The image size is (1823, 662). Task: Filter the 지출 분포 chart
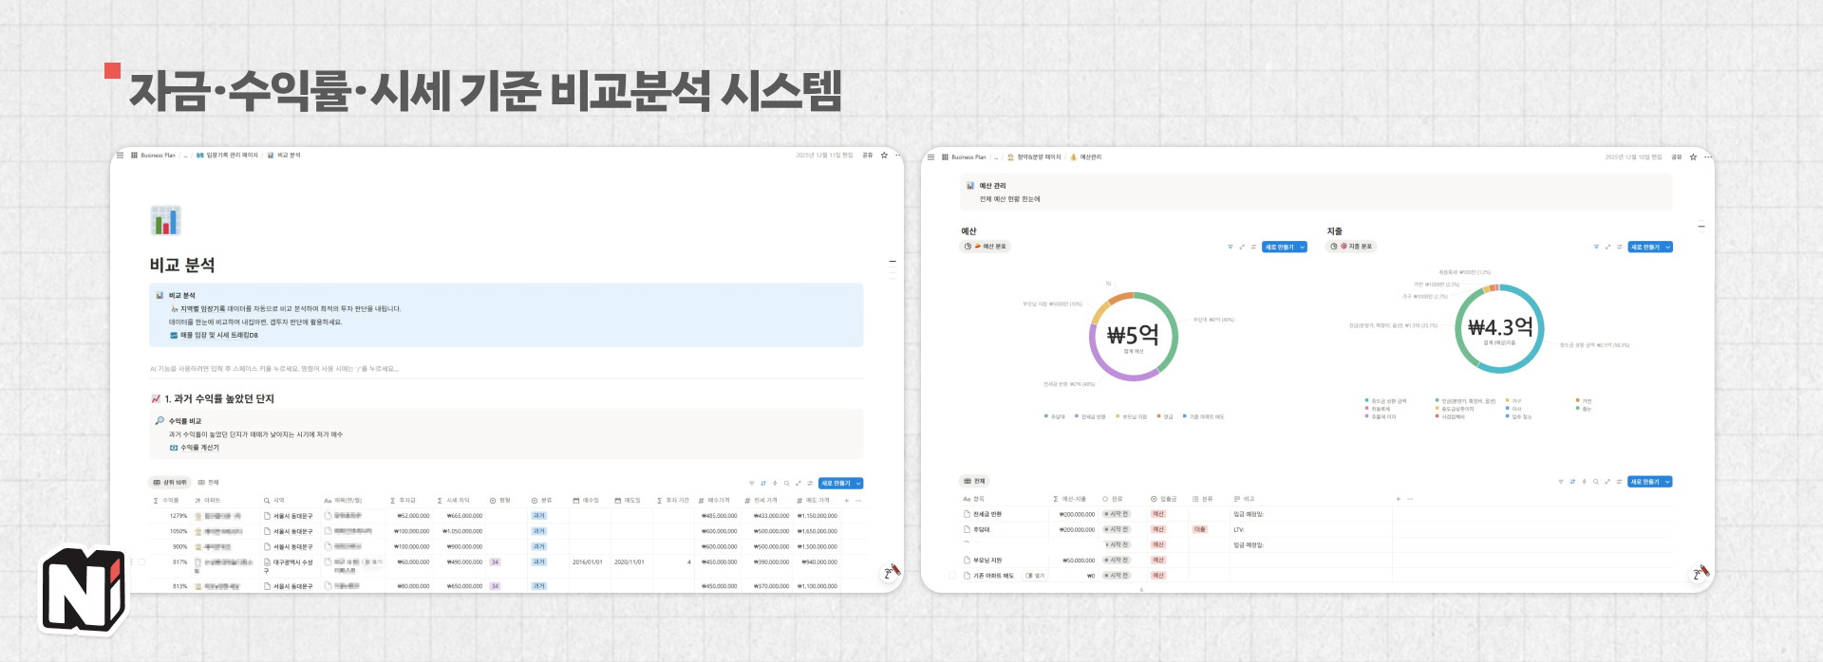tap(1596, 247)
